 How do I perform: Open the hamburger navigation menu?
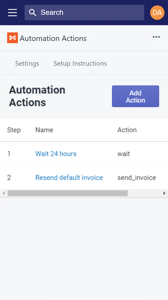tap(13, 13)
